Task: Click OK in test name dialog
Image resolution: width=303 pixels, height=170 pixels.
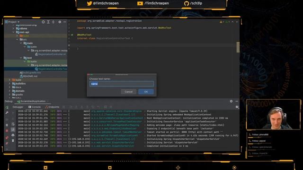Action: click(146, 92)
